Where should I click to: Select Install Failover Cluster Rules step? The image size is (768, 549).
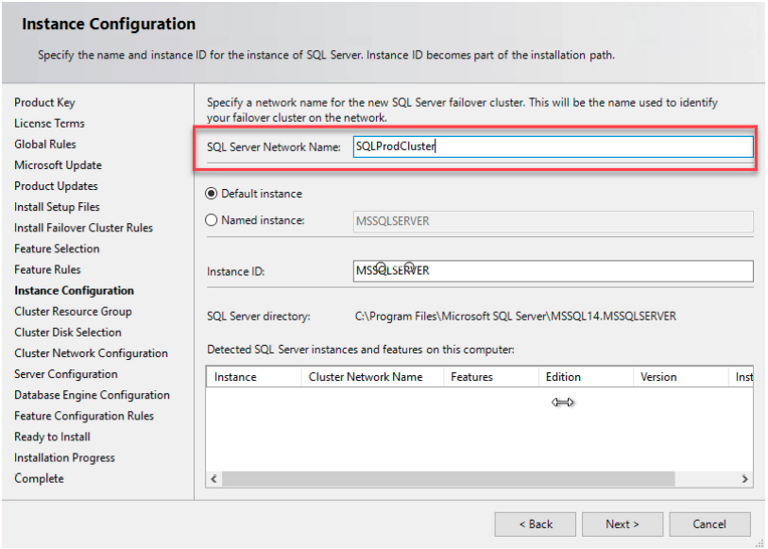(x=84, y=228)
